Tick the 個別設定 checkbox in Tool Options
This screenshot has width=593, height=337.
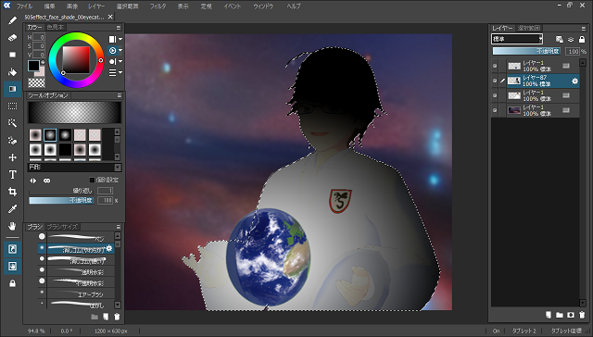[92, 180]
